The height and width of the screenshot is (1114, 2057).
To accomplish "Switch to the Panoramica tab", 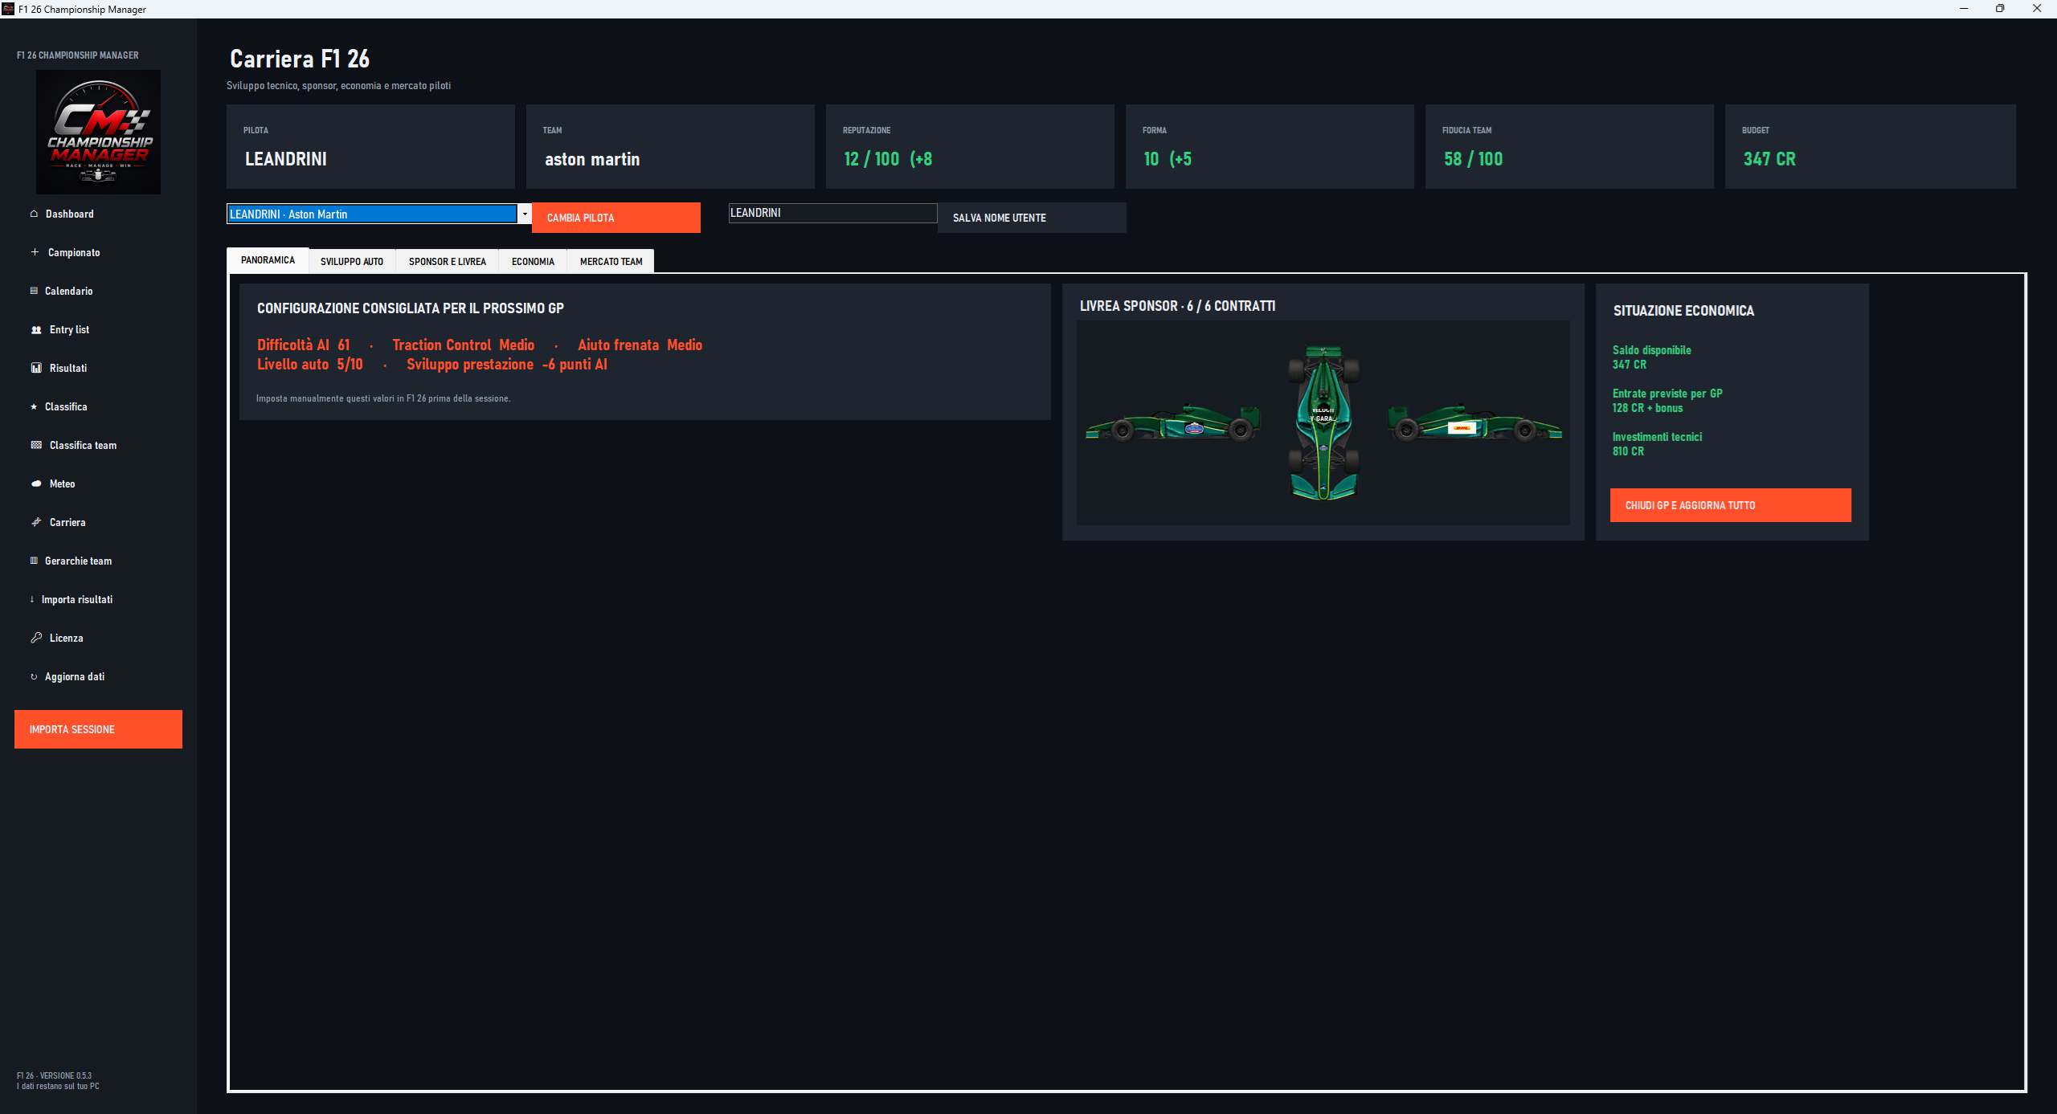I will coord(268,260).
